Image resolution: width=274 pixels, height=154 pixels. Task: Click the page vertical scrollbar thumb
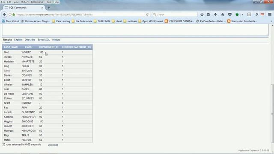click(x=272, y=113)
